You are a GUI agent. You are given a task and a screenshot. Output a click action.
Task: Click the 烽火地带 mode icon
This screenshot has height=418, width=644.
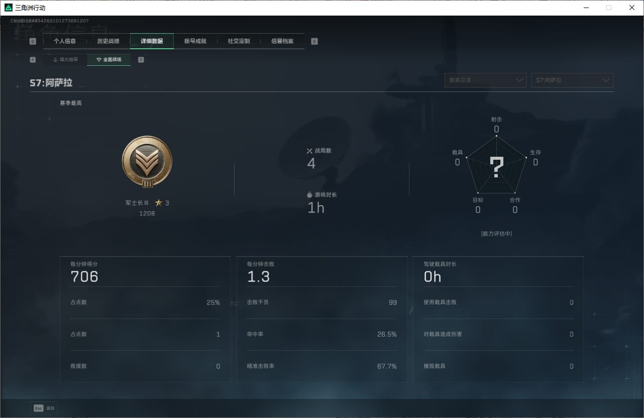coord(55,59)
